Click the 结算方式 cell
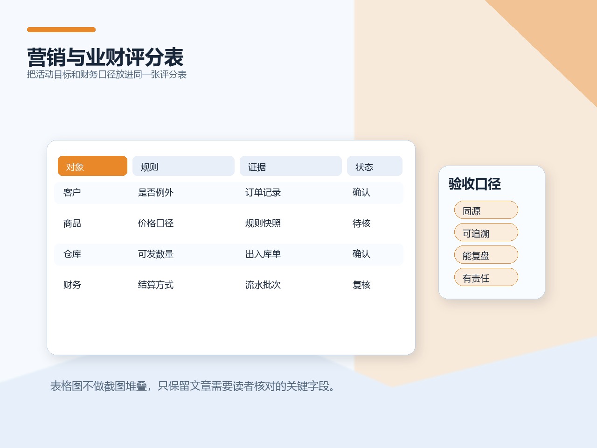597x448 pixels. tap(156, 285)
